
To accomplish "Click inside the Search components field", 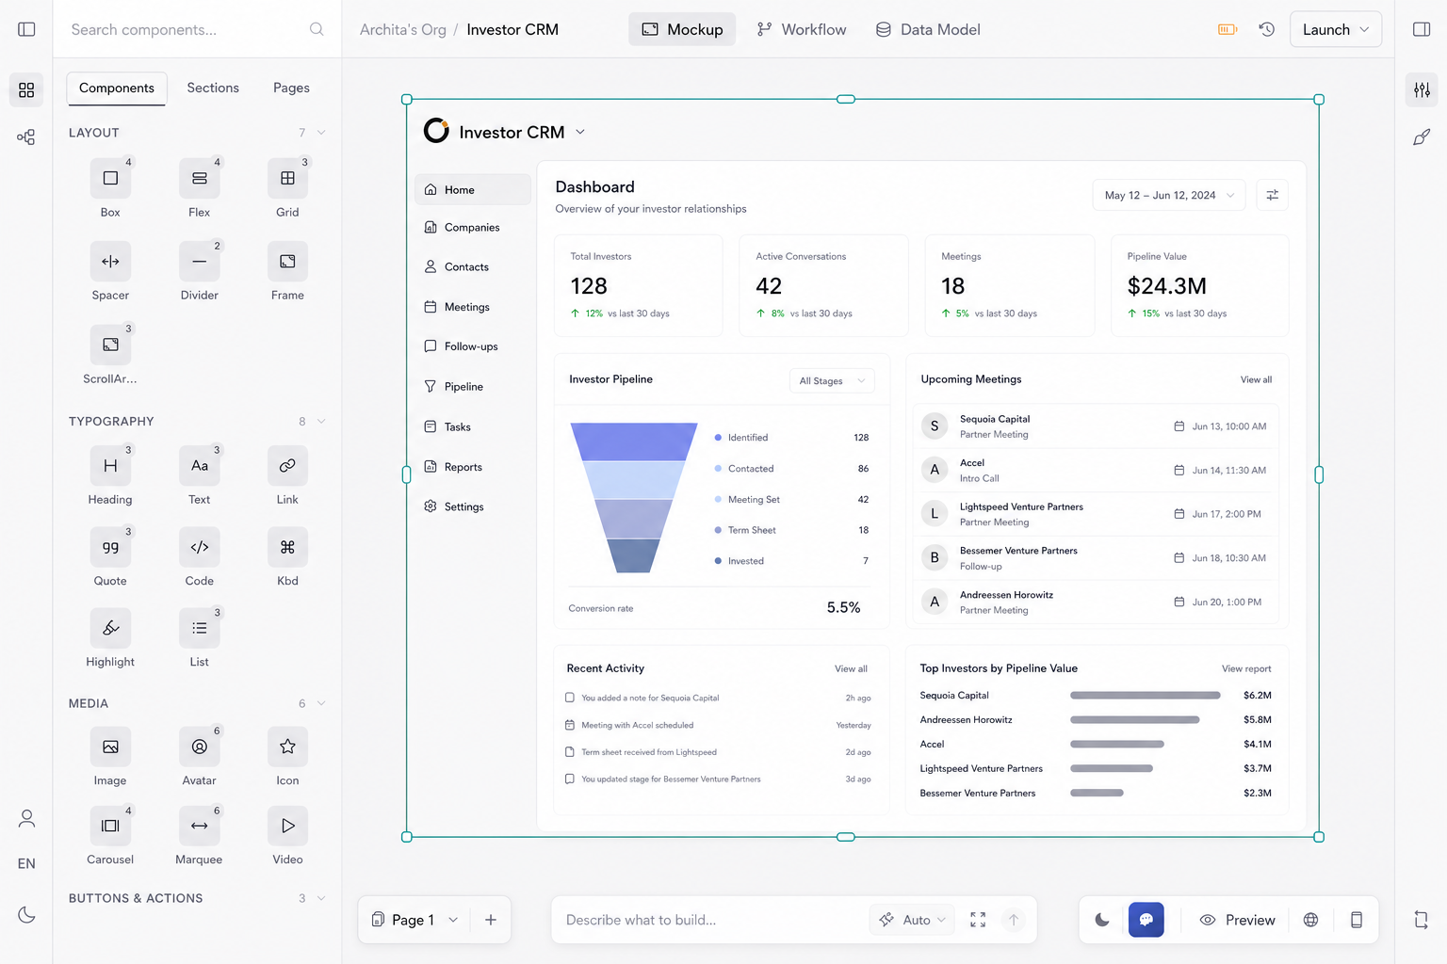I will click(x=197, y=29).
